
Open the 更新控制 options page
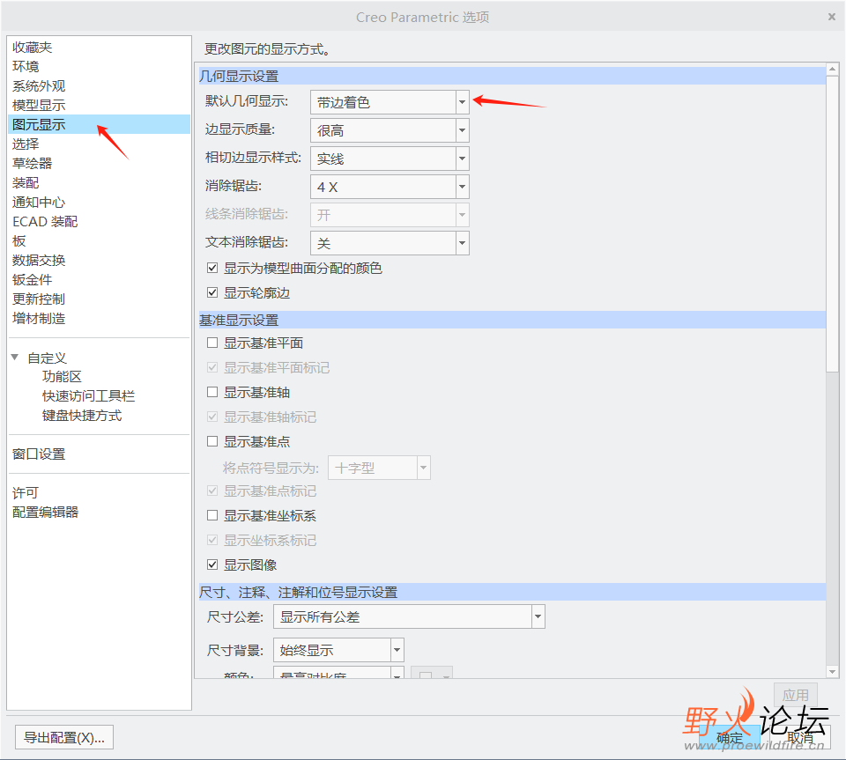click(39, 299)
